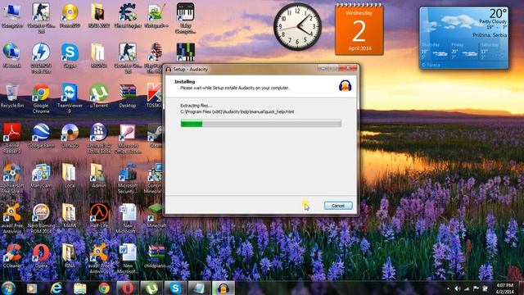Select the Aiseesoft Free shortcut icon
This screenshot has width=524, height=295.
click(x=12, y=179)
